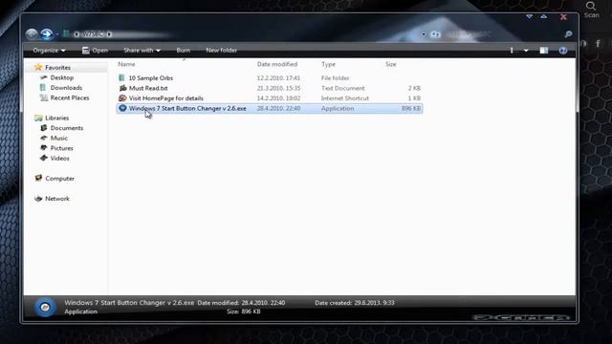The height and width of the screenshot is (344, 612).
Task: Click the Desktop icon in the sidebar
Action: coord(44,77)
